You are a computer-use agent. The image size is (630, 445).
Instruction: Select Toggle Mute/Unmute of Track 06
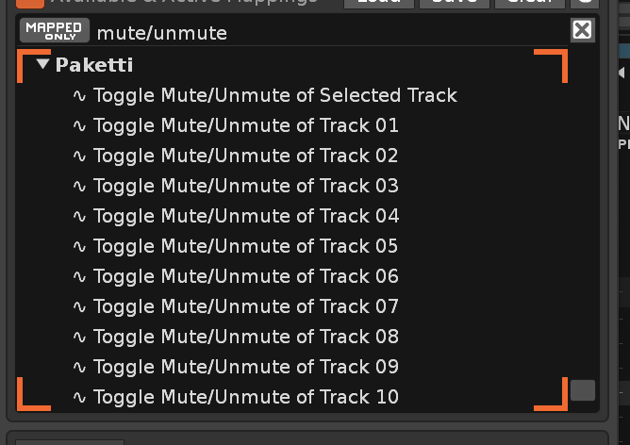[x=245, y=276]
